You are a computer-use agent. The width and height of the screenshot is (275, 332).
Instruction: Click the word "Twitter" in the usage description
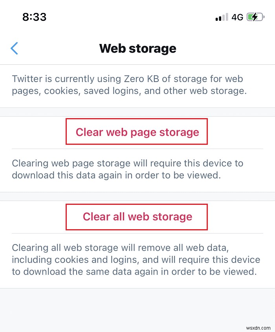27,78
